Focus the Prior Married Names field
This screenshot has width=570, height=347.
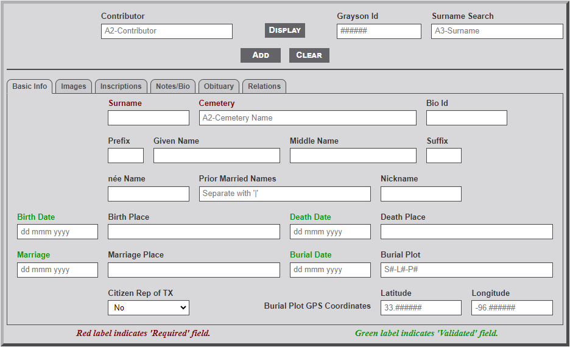pyautogui.click(x=284, y=194)
